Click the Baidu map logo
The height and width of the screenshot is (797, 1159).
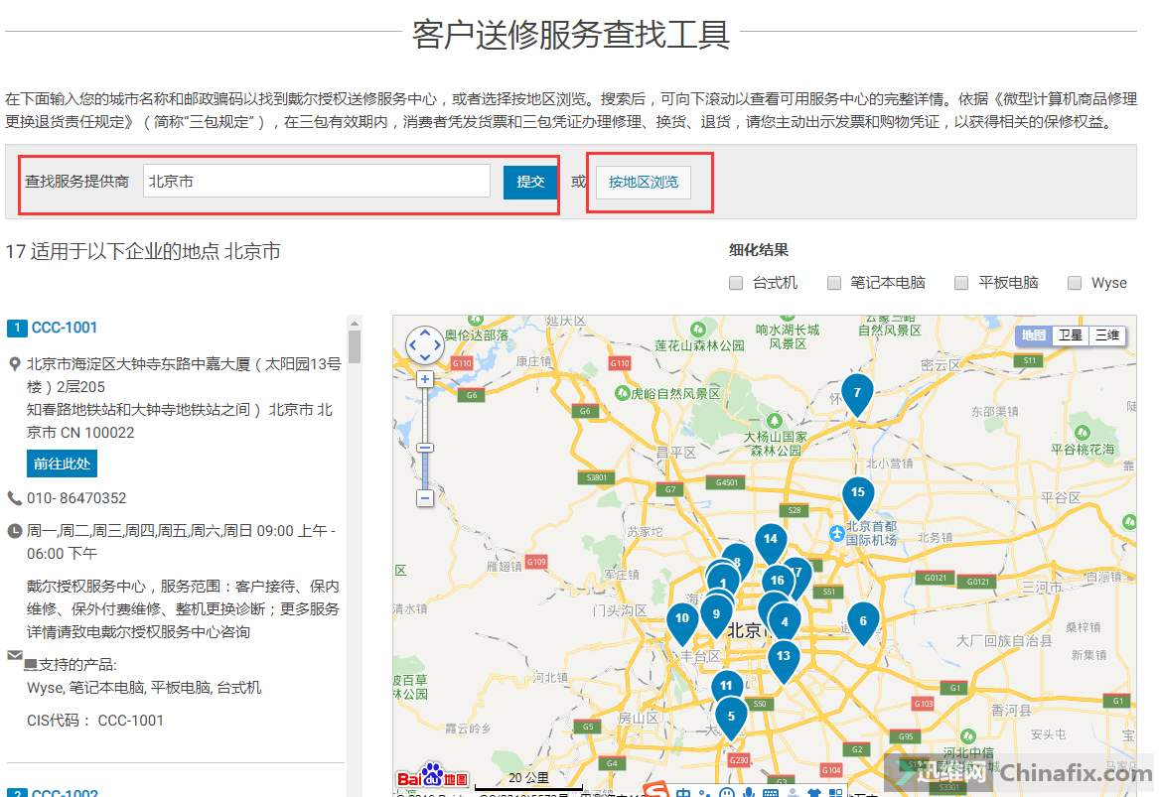tap(432, 776)
